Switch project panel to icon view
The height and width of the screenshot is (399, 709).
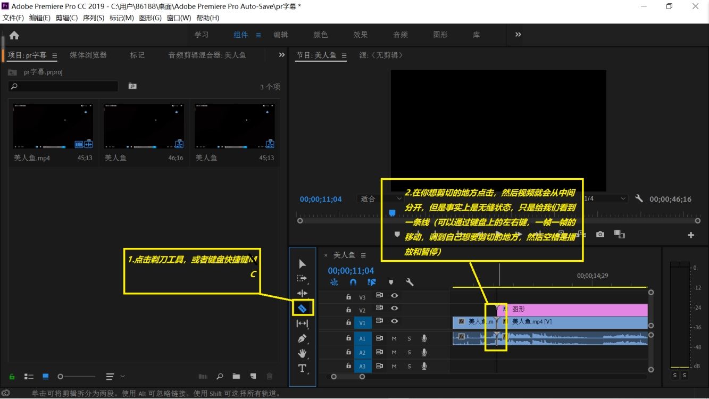[46, 377]
